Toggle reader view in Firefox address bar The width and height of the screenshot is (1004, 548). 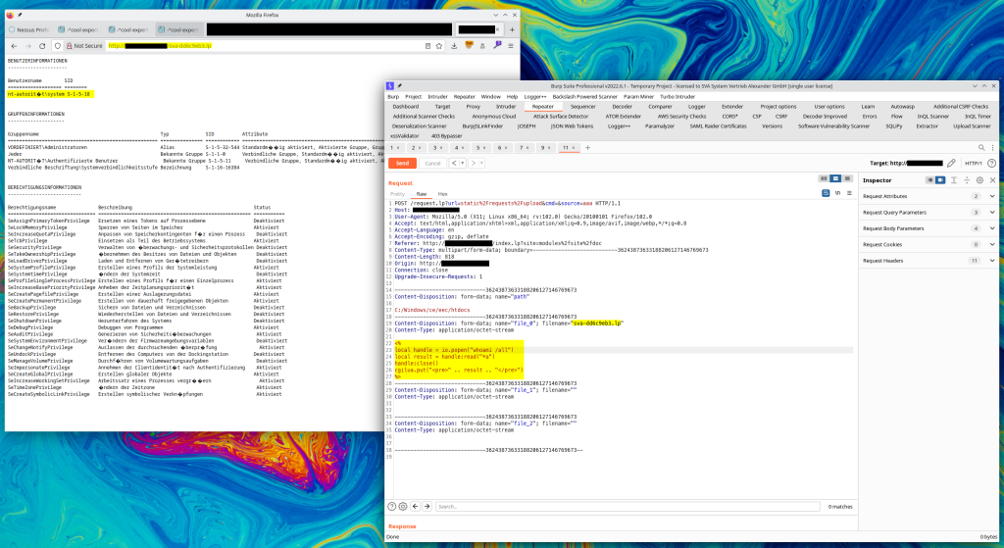427,46
